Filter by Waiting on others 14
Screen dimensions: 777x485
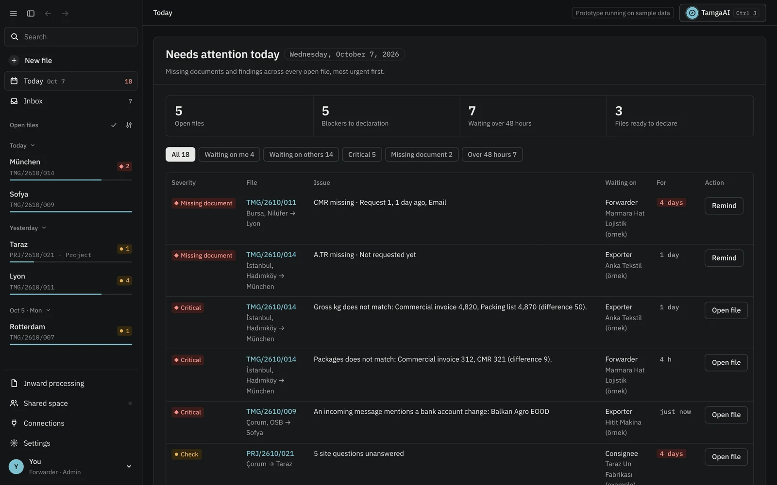coord(301,154)
